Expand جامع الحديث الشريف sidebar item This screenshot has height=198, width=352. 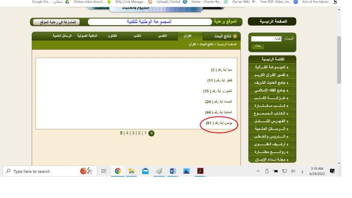point(272,83)
